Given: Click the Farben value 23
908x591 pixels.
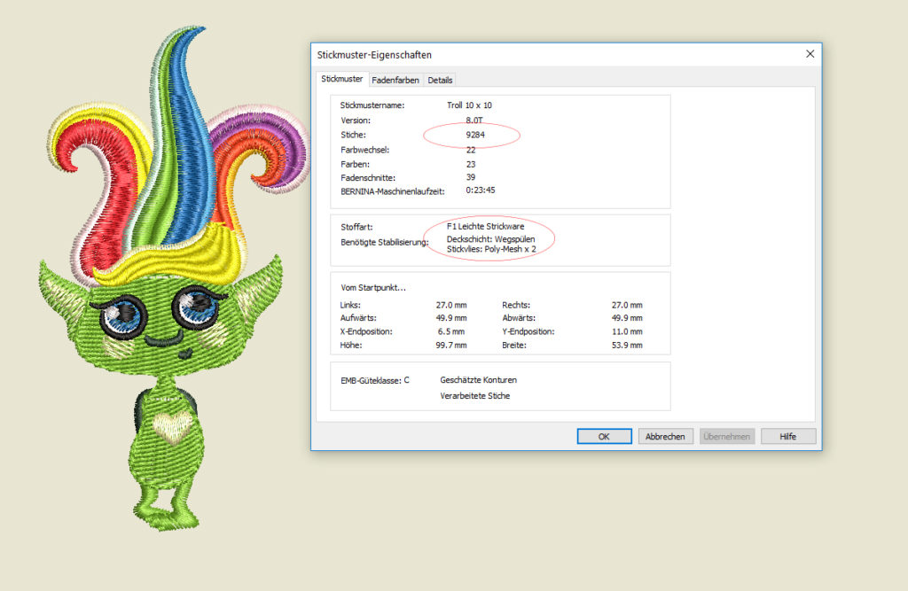Looking at the screenshot, I should point(471,165).
